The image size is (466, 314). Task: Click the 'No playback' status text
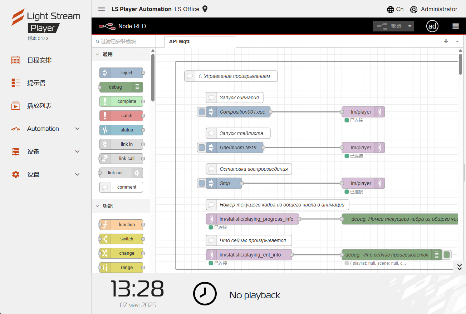point(255,295)
